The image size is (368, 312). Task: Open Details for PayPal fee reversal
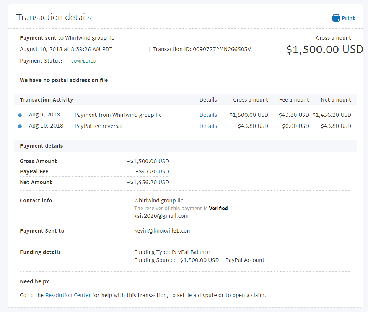coord(208,126)
